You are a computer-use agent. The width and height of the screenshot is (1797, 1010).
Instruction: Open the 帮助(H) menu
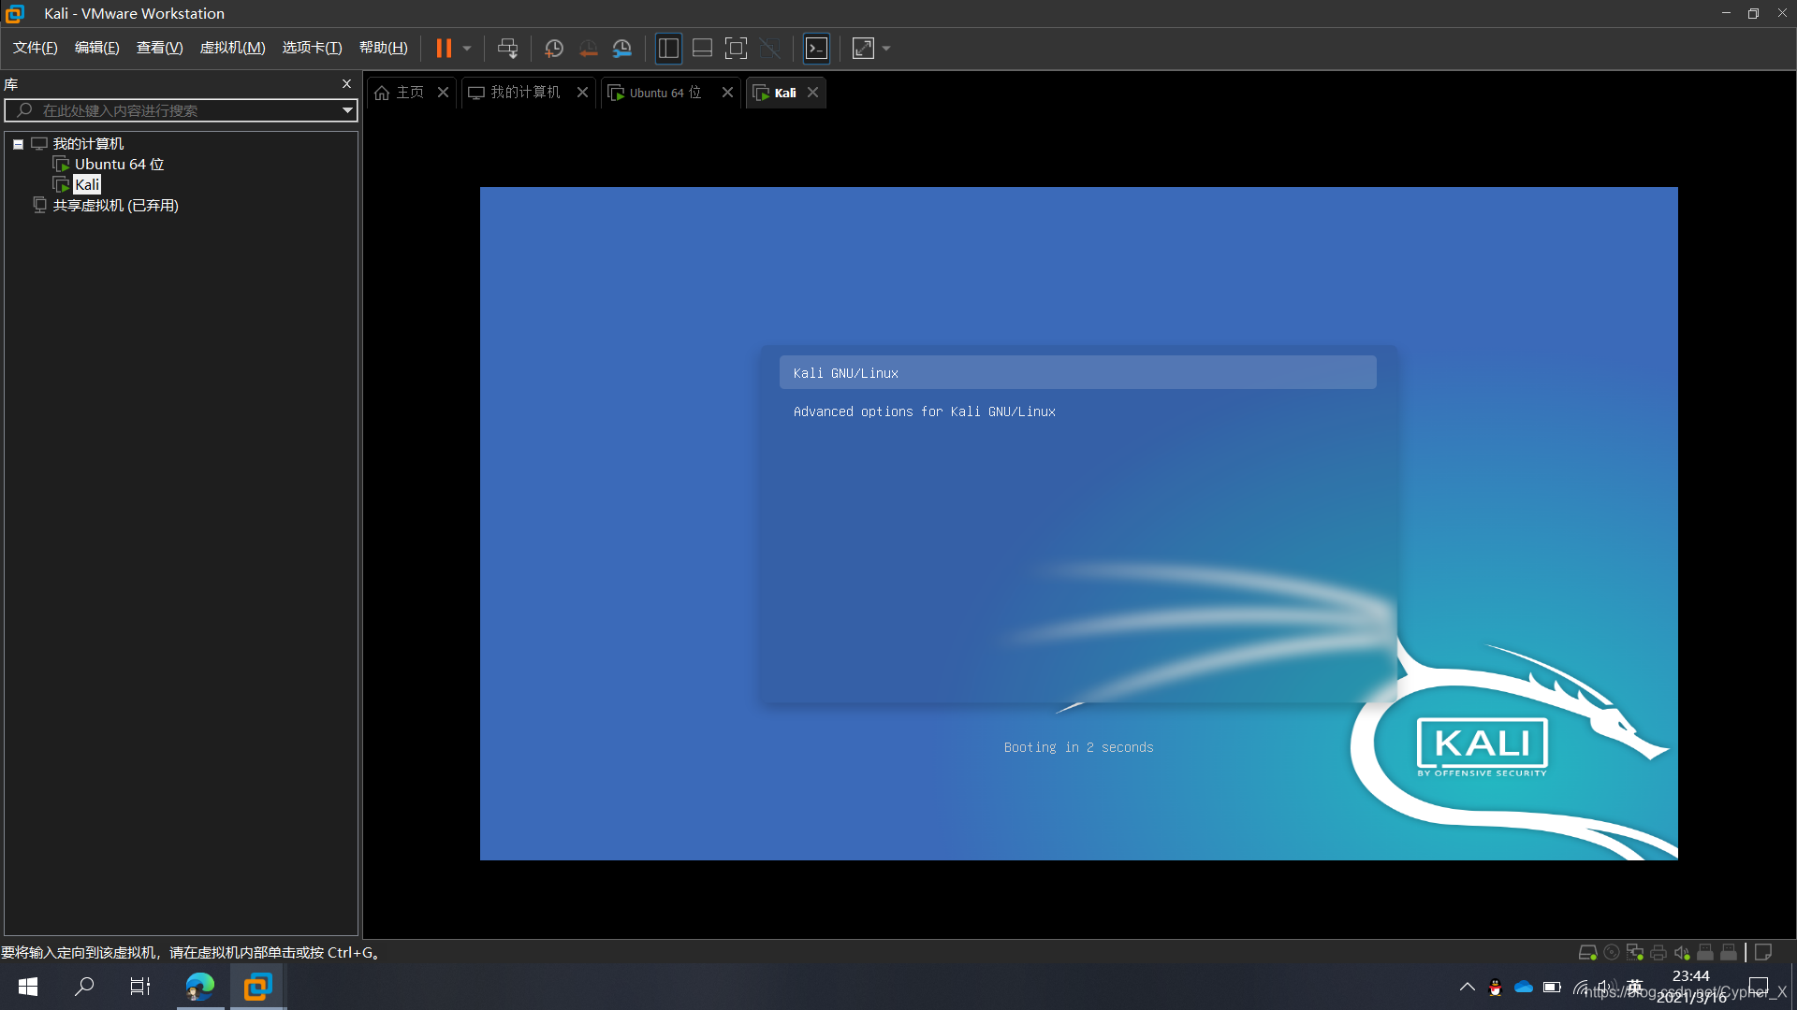[x=384, y=48]
